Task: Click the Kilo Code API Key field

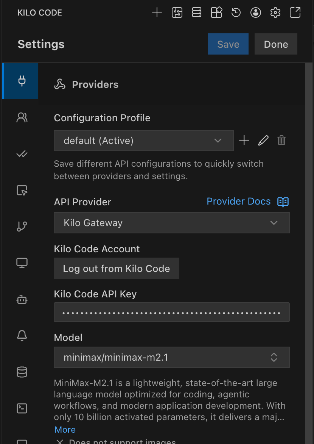Action: (172, 313)
